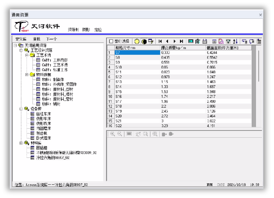The image size is (274, 198).
Task: Collapse the 天河通用资源 root node
Action: click(15, 45)
